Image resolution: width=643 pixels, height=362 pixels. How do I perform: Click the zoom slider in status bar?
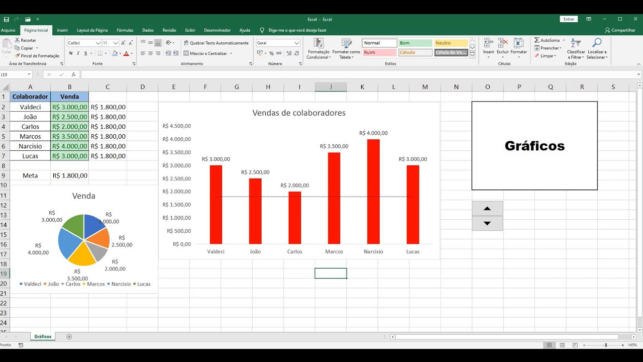pos(606,345)
